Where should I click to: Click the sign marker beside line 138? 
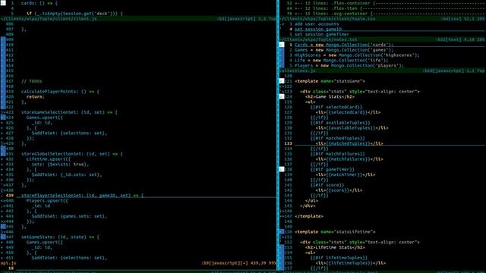click(x=282, y=170)
